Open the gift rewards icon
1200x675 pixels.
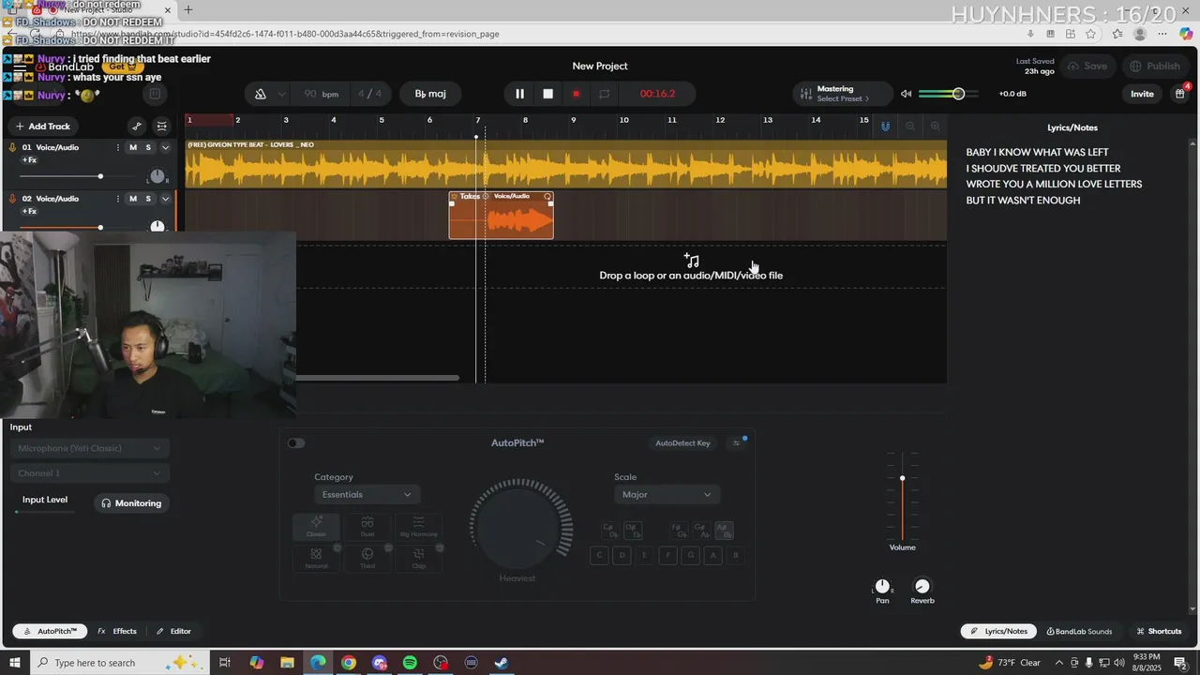click(1180, 94)
